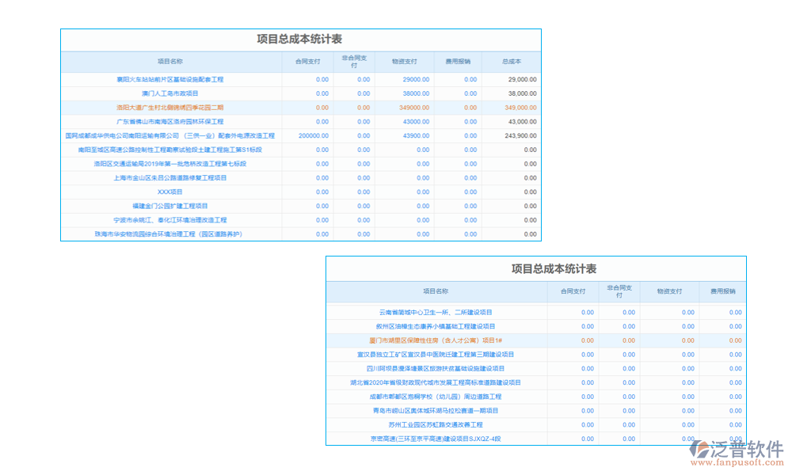
Task: Click the 200000.00 合同支付 amount
Action: tap(313, 135)
